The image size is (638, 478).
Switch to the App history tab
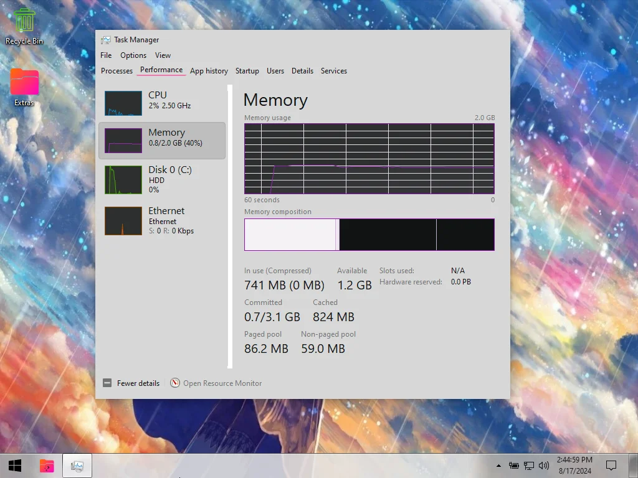pyautogui.click(x=209, y=71)
